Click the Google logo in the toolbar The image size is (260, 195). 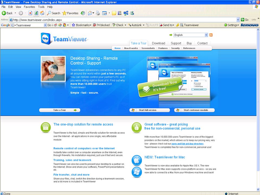(5, 25)
